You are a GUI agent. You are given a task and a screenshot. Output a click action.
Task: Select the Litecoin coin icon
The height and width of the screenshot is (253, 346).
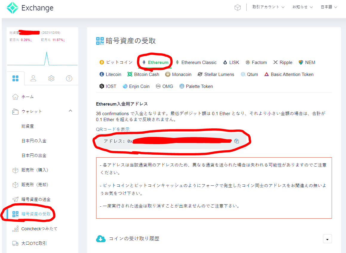(x=102, y=74)
